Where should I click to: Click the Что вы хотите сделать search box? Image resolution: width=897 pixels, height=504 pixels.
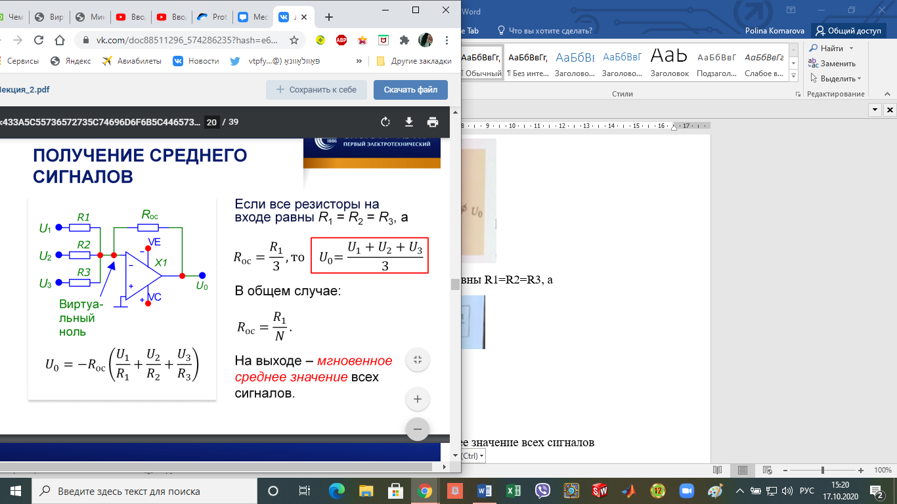point(545,30)
